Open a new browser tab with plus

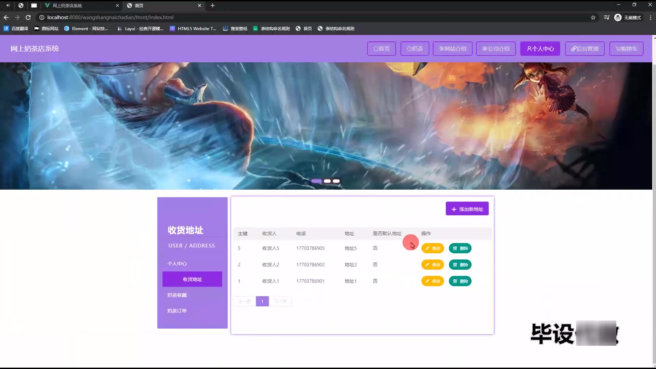click(213, 5)
